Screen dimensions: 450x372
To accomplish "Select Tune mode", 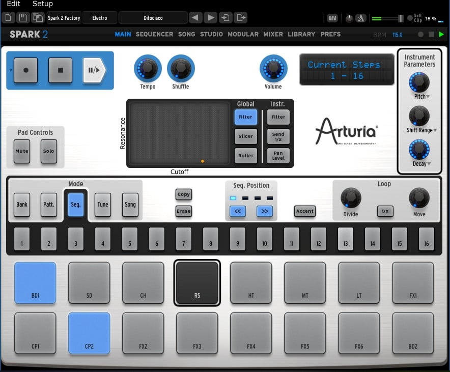I will pos(103,205).
